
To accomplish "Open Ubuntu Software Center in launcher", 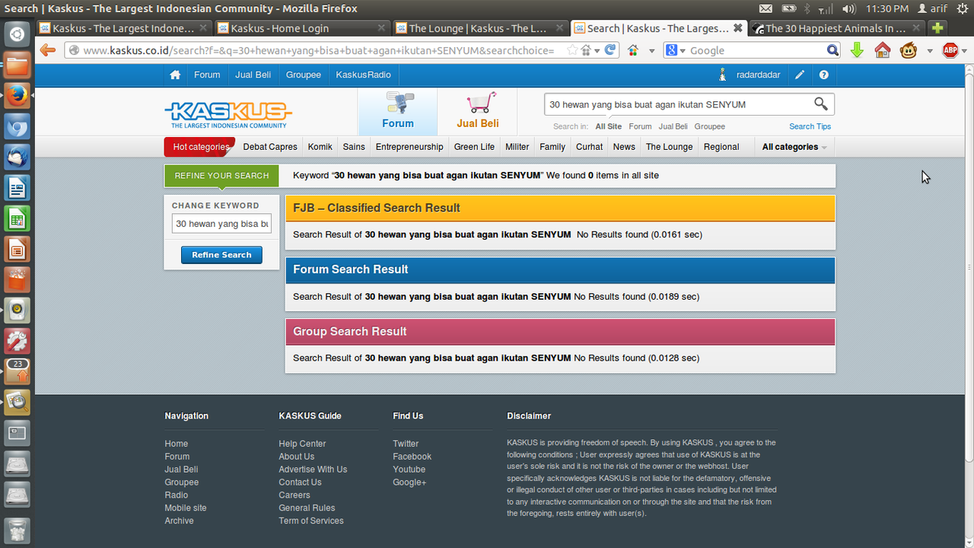I will click(x=18, y=279).
